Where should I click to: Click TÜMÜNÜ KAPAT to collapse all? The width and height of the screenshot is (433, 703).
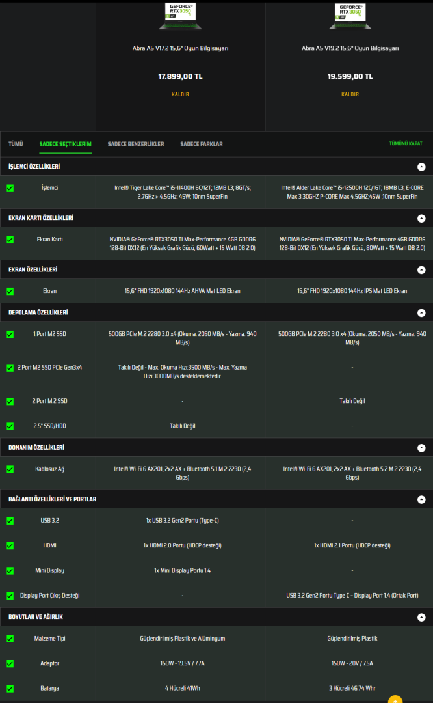(x=406, y=143)
